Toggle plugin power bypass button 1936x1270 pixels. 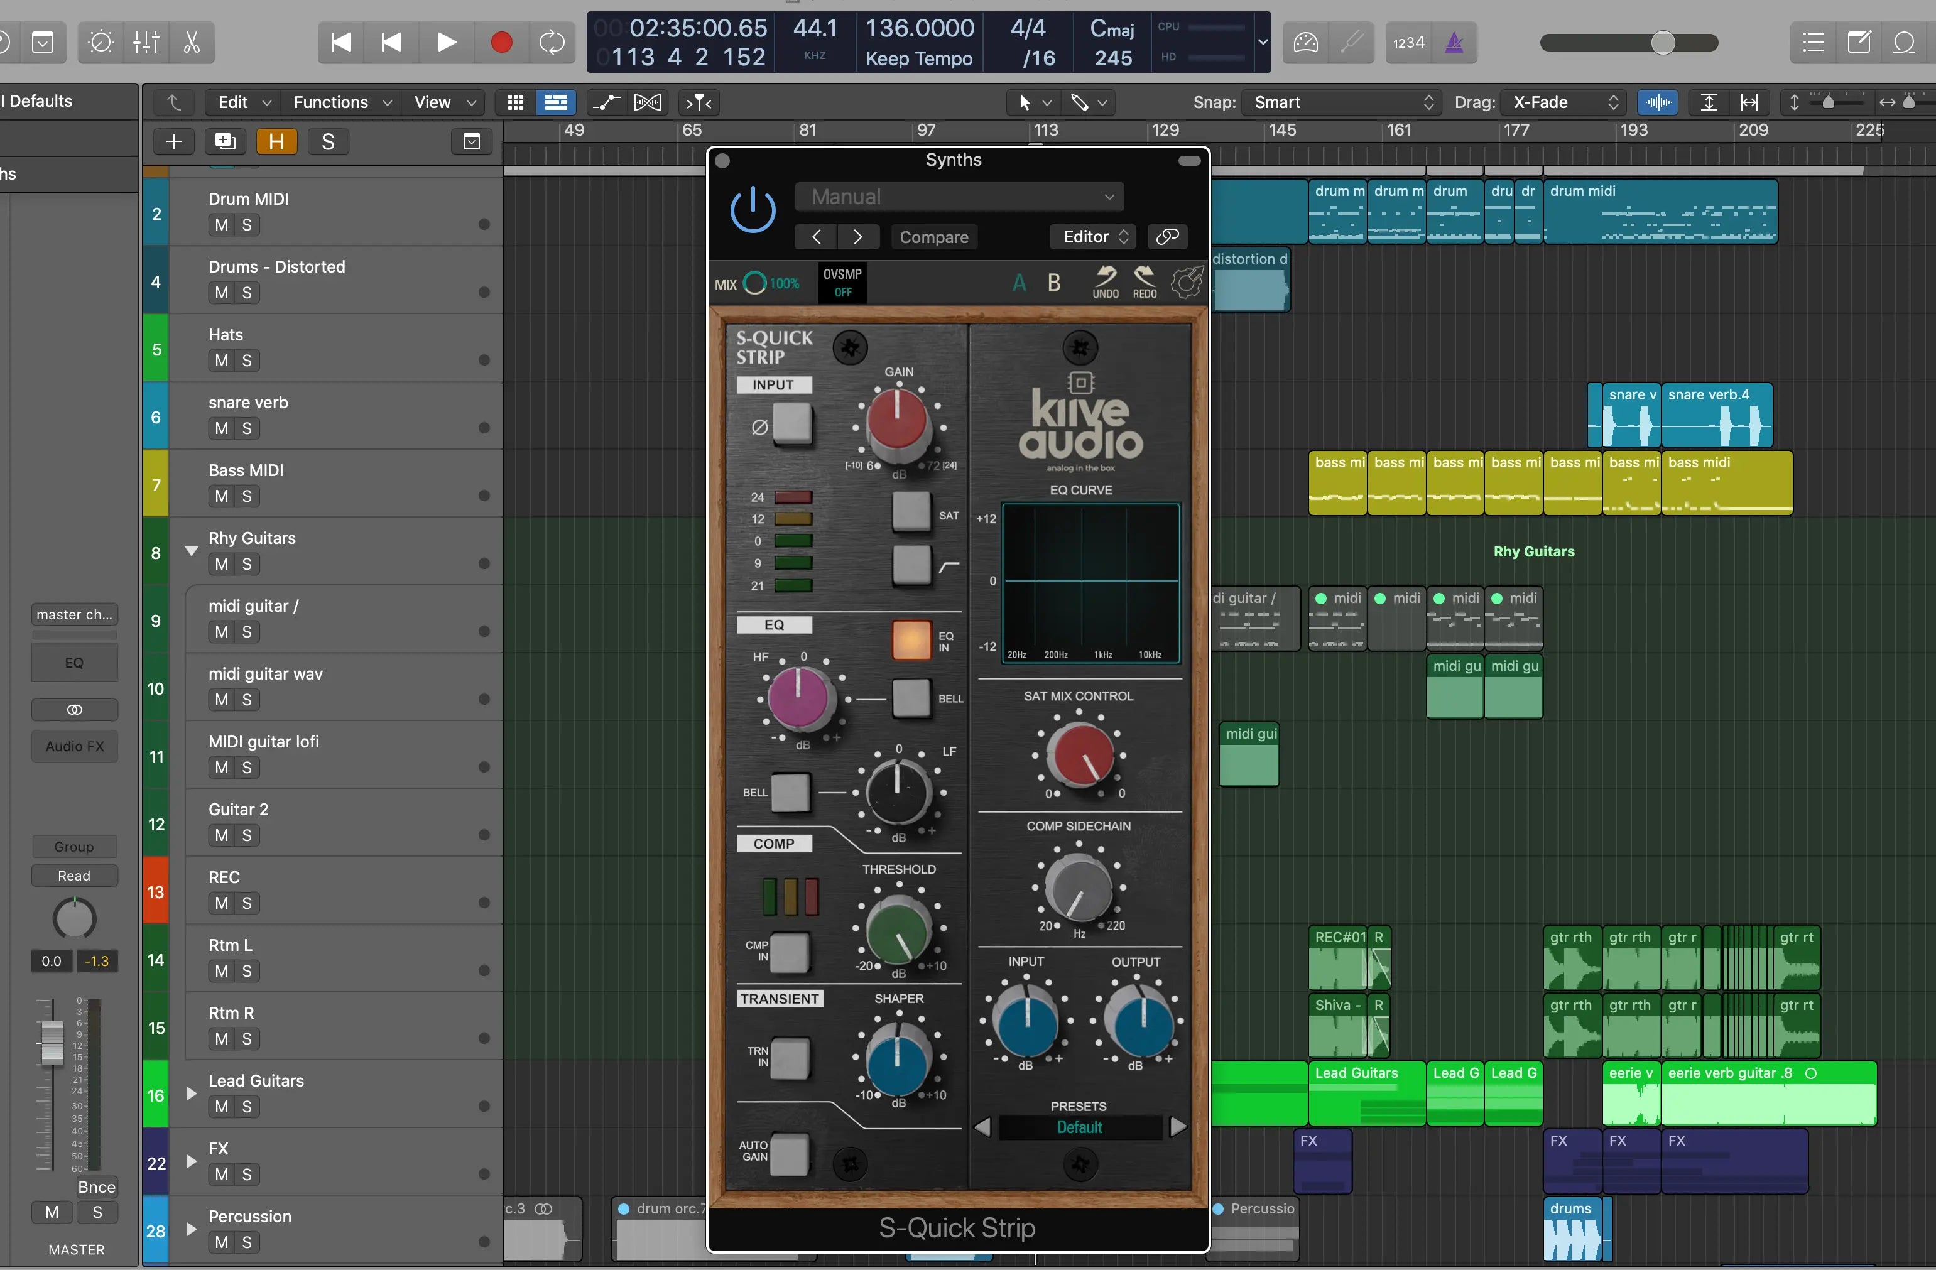pos(753,210)
